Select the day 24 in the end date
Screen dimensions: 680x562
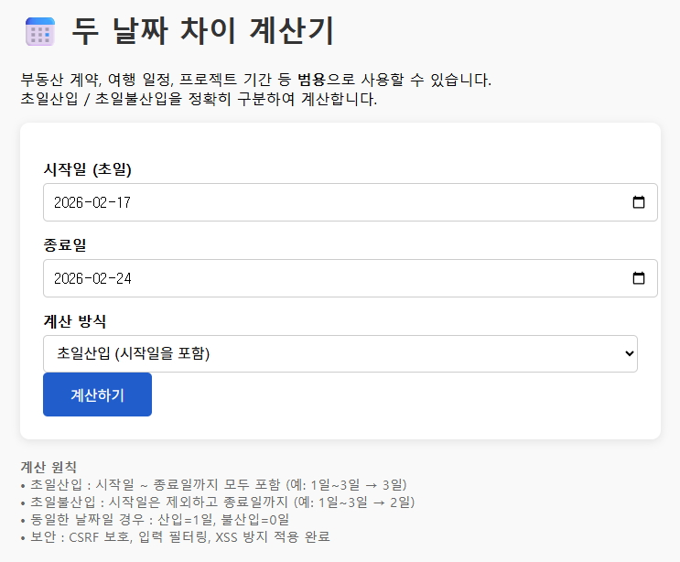(124, 278)
